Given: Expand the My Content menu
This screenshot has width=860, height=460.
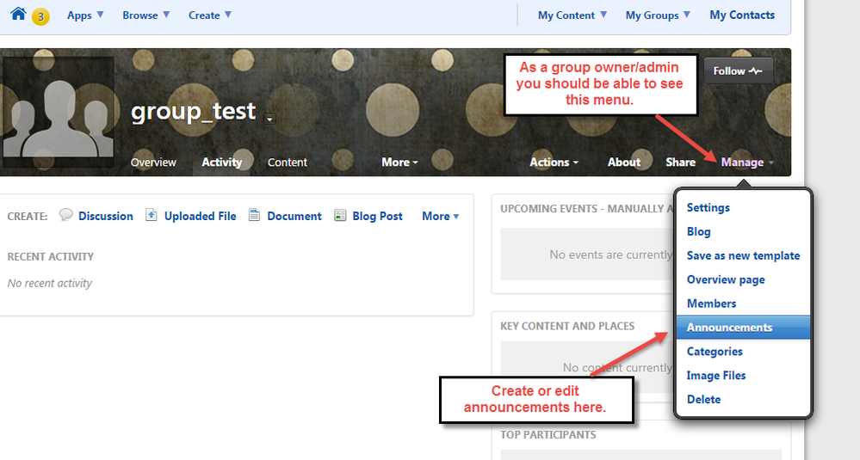Looking at the screenshot, I should [572, 15].
